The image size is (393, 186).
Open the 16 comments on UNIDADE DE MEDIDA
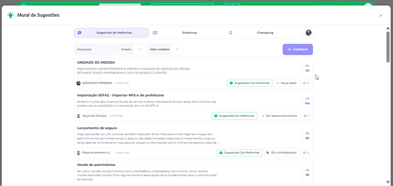point(306,83)
